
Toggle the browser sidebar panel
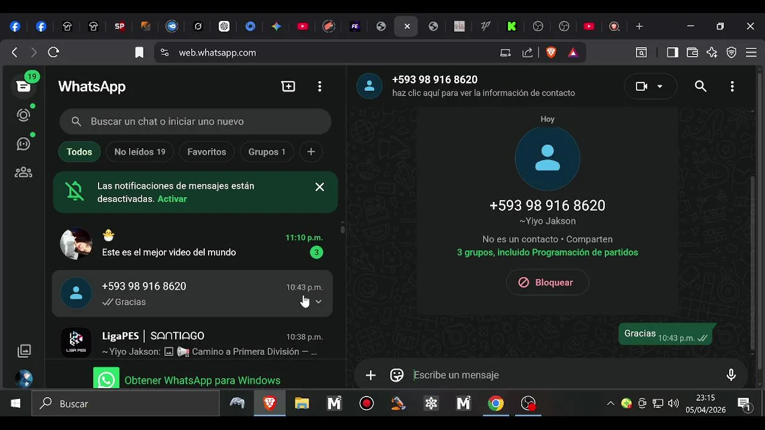pos(672,53)
